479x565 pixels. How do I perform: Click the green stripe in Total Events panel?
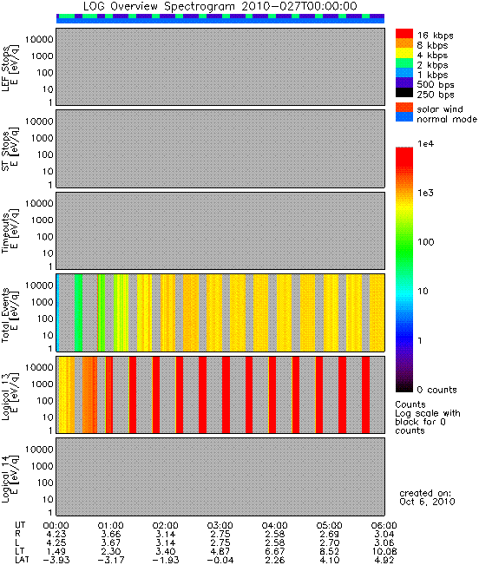coord(78,312)
